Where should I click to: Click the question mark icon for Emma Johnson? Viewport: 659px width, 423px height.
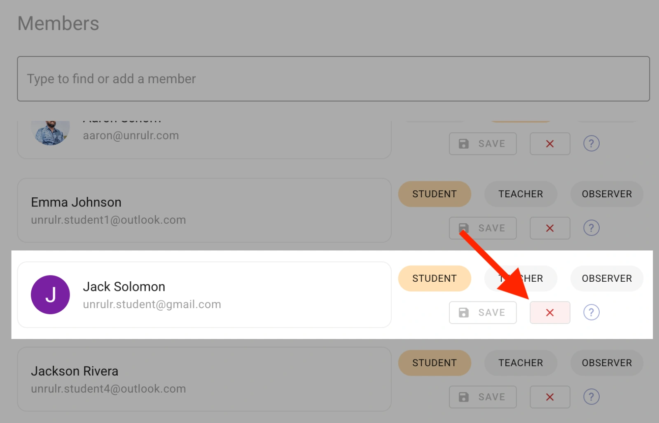[x=591, y=228]
